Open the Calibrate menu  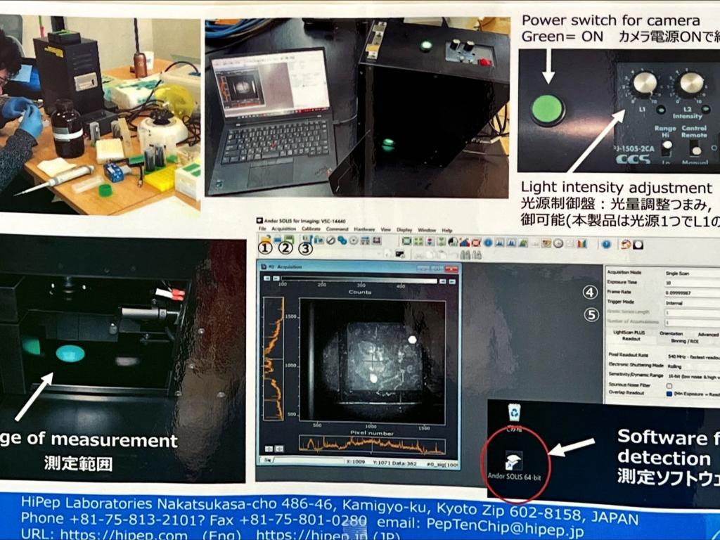click(x=311, y=229)
